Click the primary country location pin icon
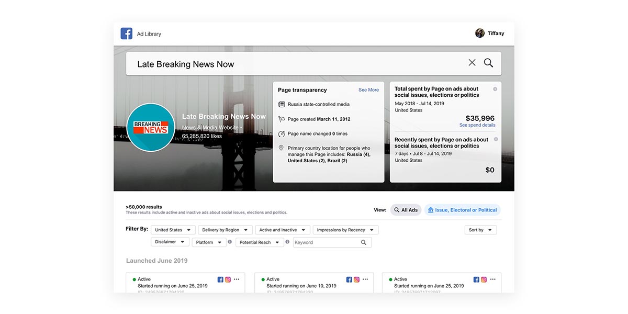The height and width of the screenshot is (314, 628). [x=282, y=148]
